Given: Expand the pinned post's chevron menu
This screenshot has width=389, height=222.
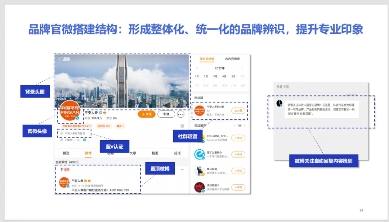Looking at the screenshot, I should (x=182, y=170).
